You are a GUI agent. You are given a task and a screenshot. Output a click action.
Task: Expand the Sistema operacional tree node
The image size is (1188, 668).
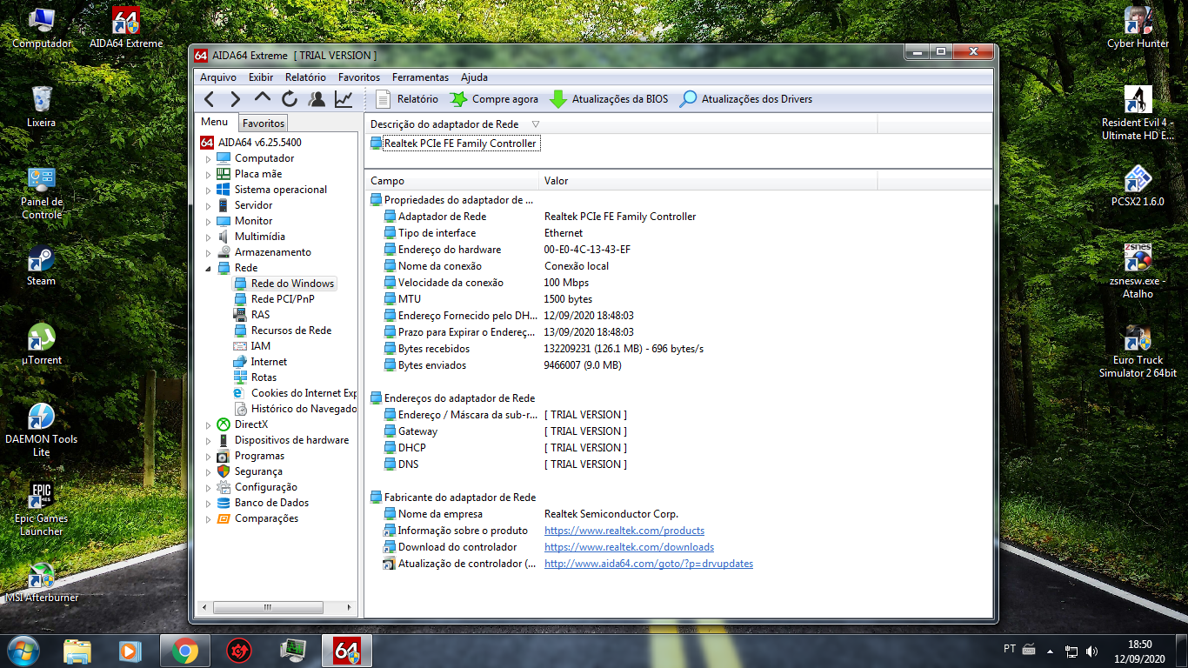pos(208,190)
